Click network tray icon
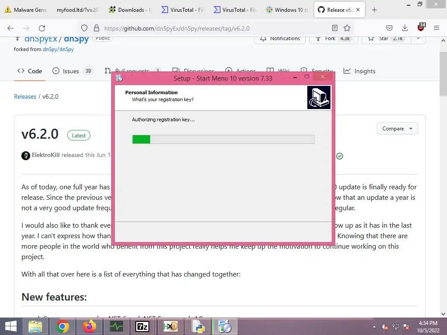Viewport: 447px width, 335px height. tap(395, 327)
